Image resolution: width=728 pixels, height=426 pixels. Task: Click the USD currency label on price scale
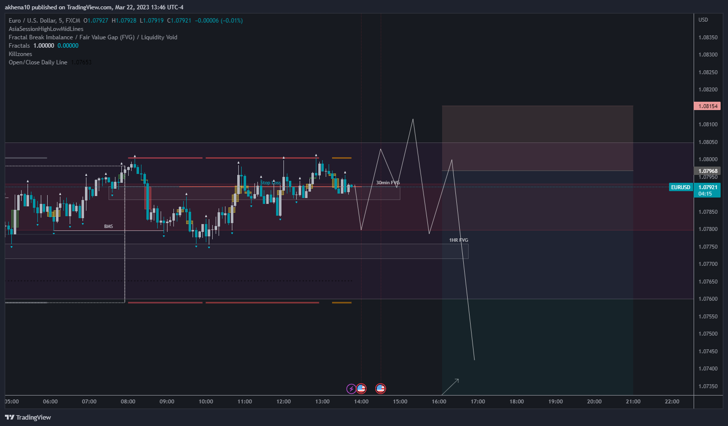click(703, 20)
